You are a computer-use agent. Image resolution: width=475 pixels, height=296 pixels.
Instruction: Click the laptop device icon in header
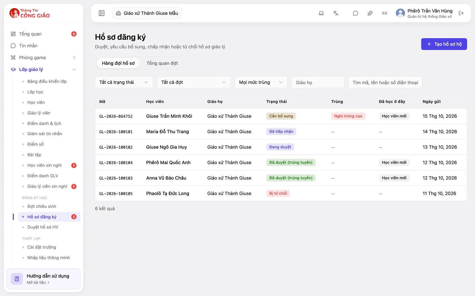coord(321,13)
